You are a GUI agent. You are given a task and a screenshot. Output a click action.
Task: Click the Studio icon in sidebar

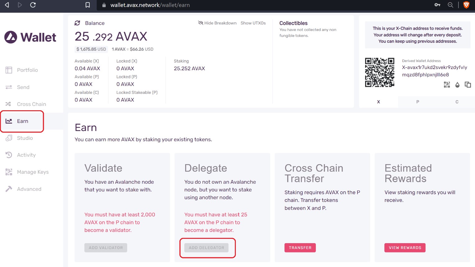(x=9, y=138)
